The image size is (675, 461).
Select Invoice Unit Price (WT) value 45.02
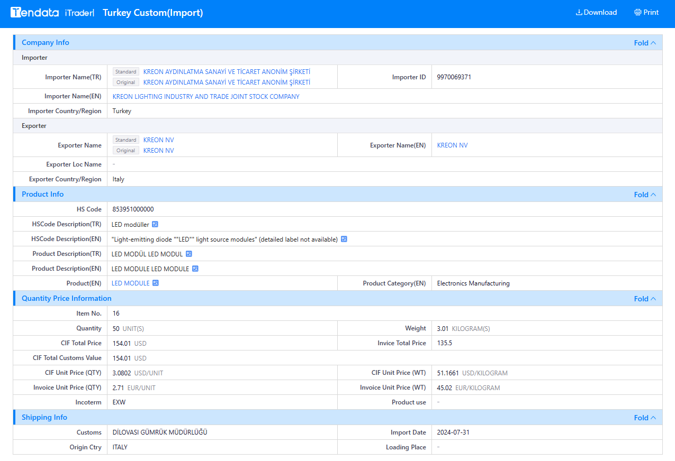click(x=445, y=388)
